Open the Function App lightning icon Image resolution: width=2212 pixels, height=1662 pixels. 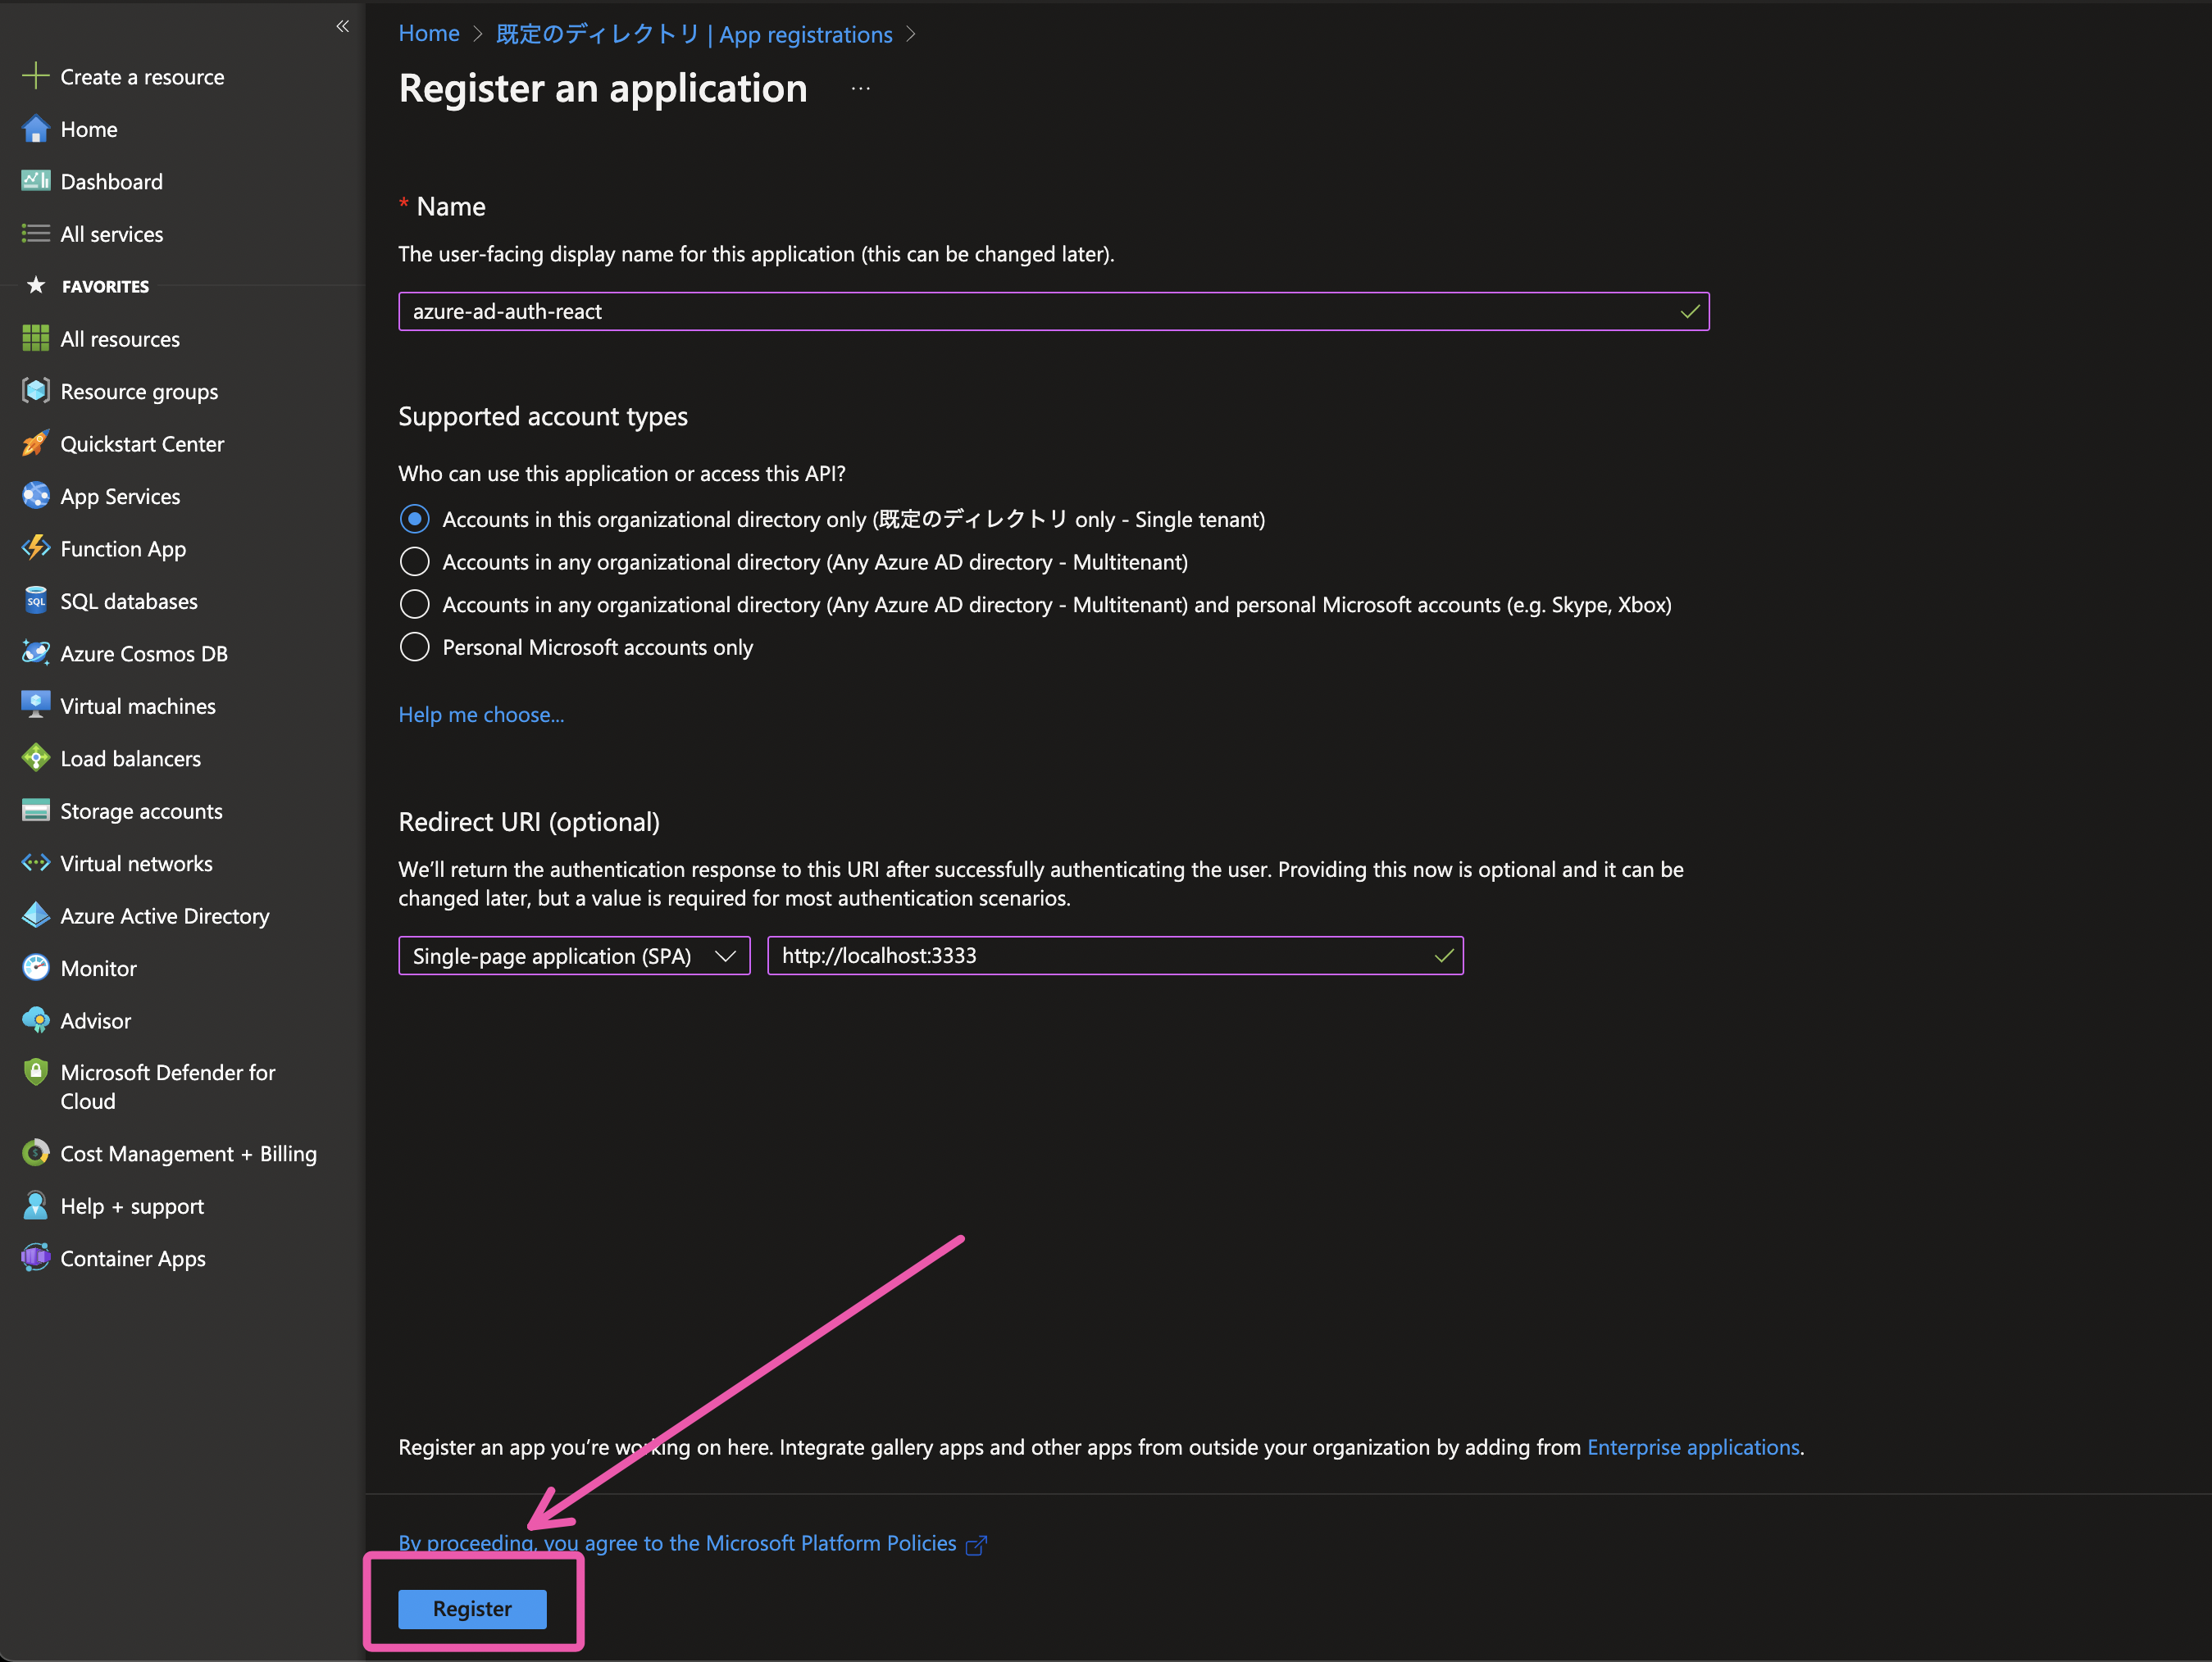pos(35,547)
